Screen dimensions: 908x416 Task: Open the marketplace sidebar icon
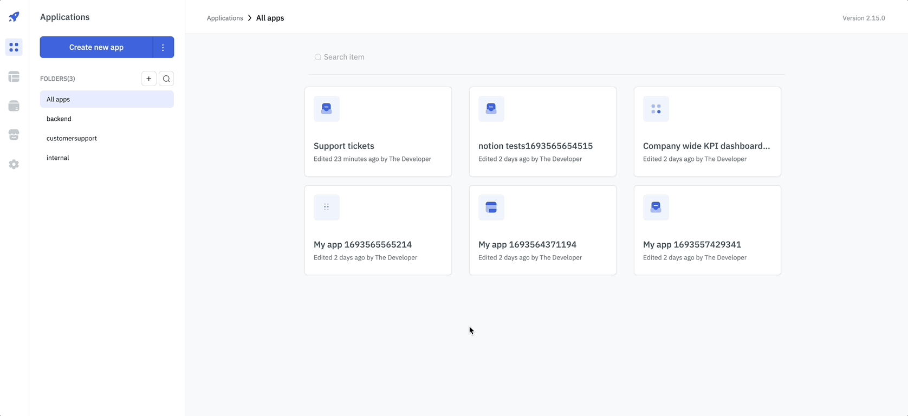tap(14, 135)
